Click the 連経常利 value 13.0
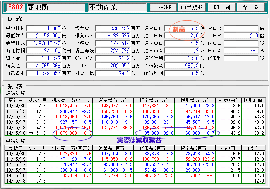Image resolution: width=270 pixels, height=189 pixels. click(x=182, y=58)
